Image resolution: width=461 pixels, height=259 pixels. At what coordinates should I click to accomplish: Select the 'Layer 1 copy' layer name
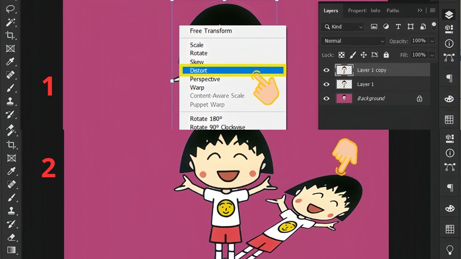[x=371, y=70]
